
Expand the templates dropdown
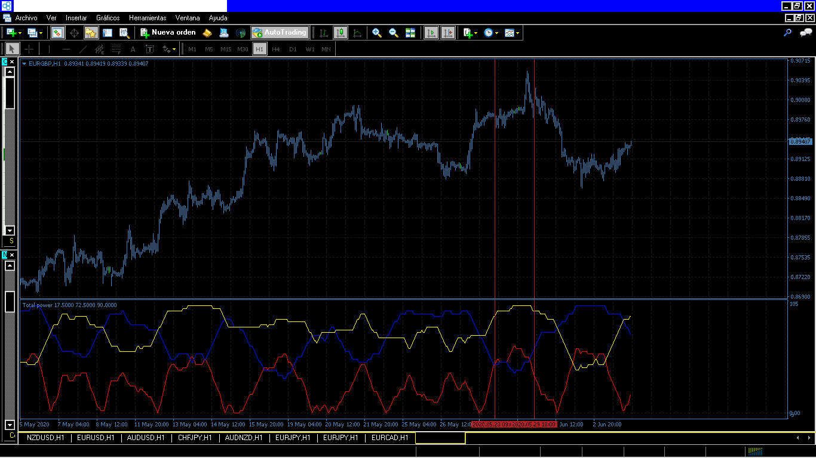[x=512, y=33]
